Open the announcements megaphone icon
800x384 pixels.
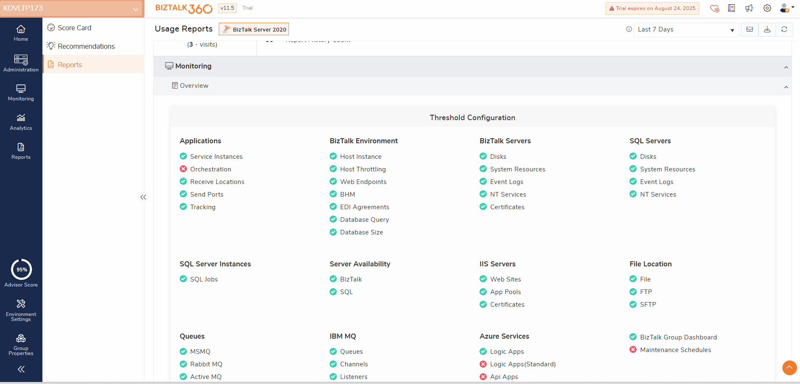[x=750, y=8]
